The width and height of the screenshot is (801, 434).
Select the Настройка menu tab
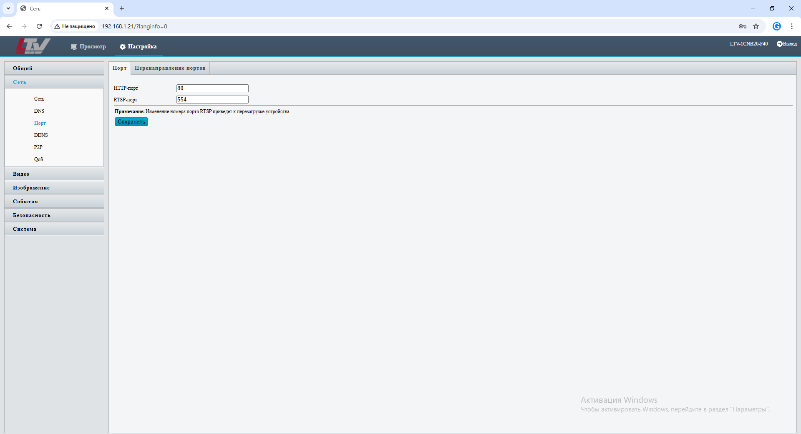pyautogui.click(x=138, y=46)
